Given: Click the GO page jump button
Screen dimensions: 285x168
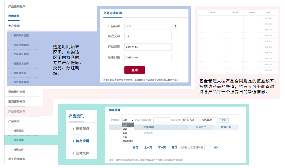Looking at the screenshot, I should (216, 148).
